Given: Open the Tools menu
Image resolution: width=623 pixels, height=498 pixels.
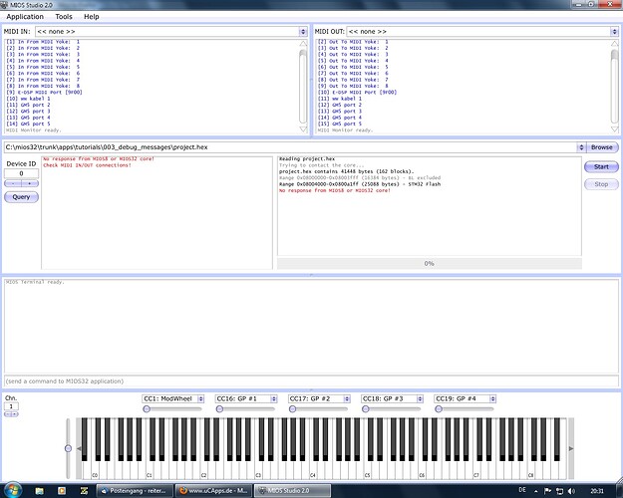Looking at the screenshot, I should coord(64,17).
